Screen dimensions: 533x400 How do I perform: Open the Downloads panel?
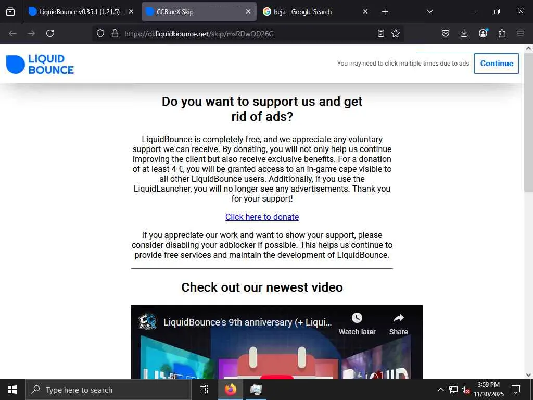coord(464,33)
